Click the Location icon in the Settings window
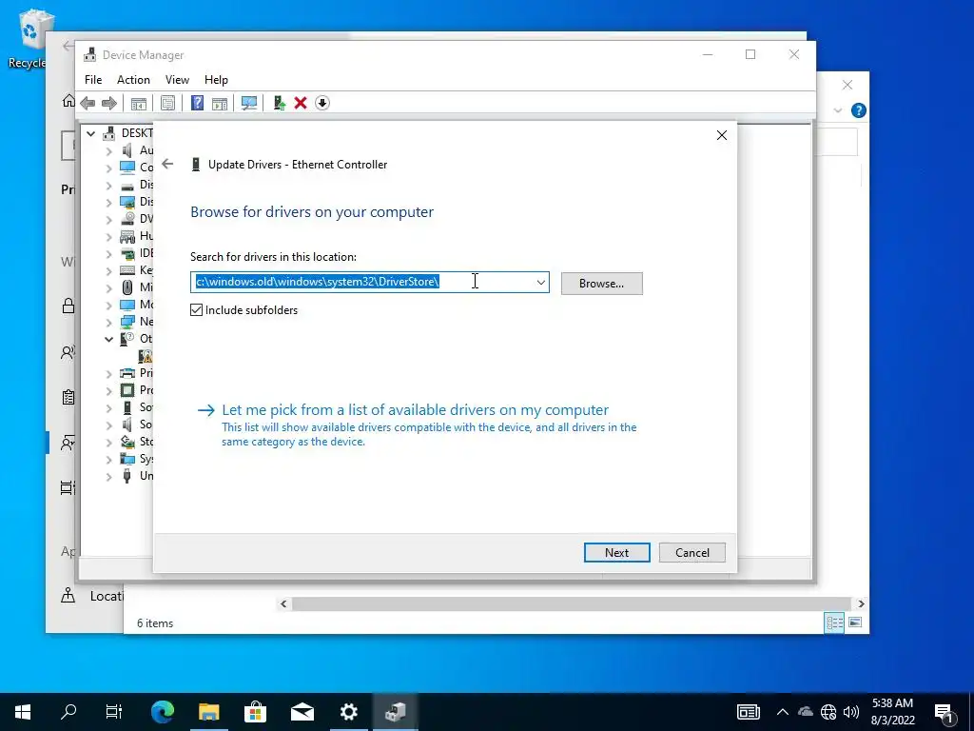This screenshot has height=731, width=974. tap(68, 596)
